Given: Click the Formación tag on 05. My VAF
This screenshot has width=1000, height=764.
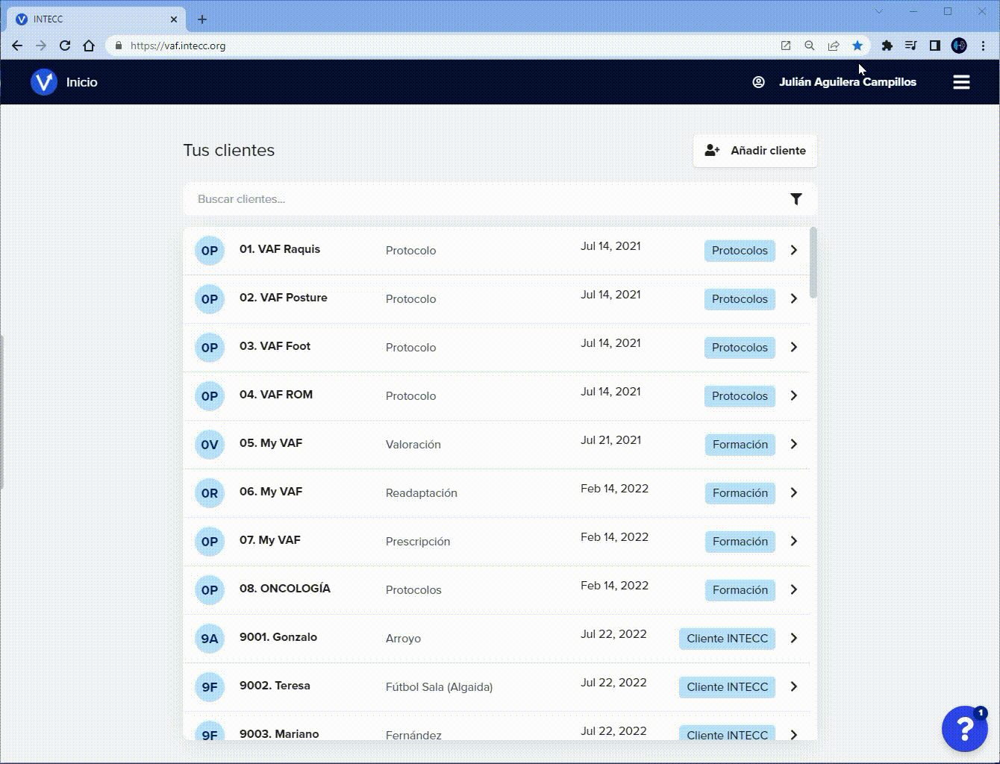Looking at the screenshot, I should tap(740, 445).
